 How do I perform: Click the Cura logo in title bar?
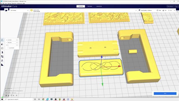point(1,1)
